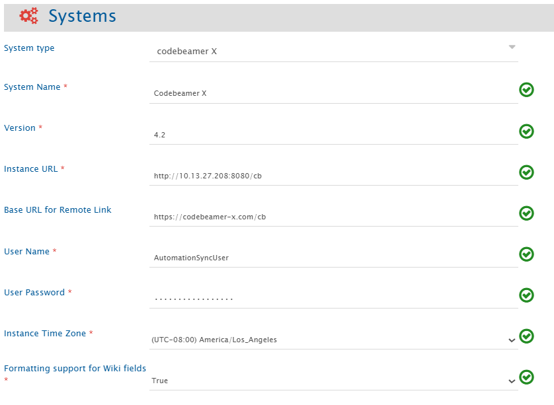Focus the Instance URL text field
Image resolution: width=554 pixels, height=405 pixels.
click(333, 175)
